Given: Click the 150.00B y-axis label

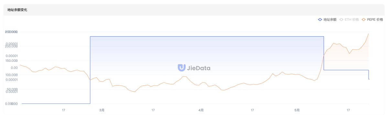Looking at the screenshot, I should click(12, 60).
